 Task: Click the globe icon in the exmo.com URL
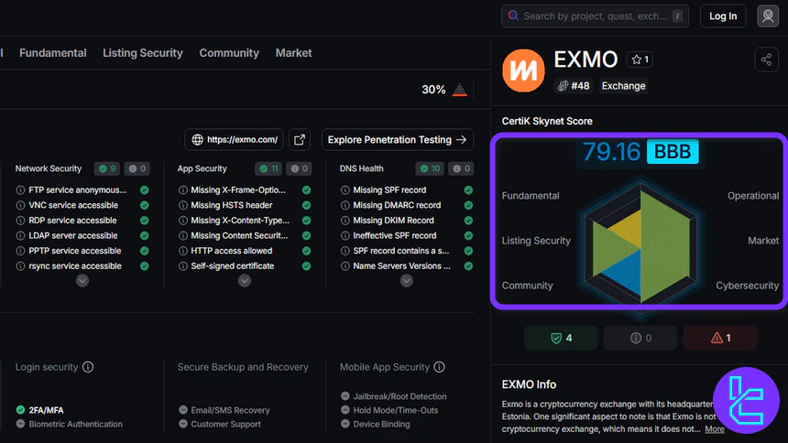[x=198, y=140]
